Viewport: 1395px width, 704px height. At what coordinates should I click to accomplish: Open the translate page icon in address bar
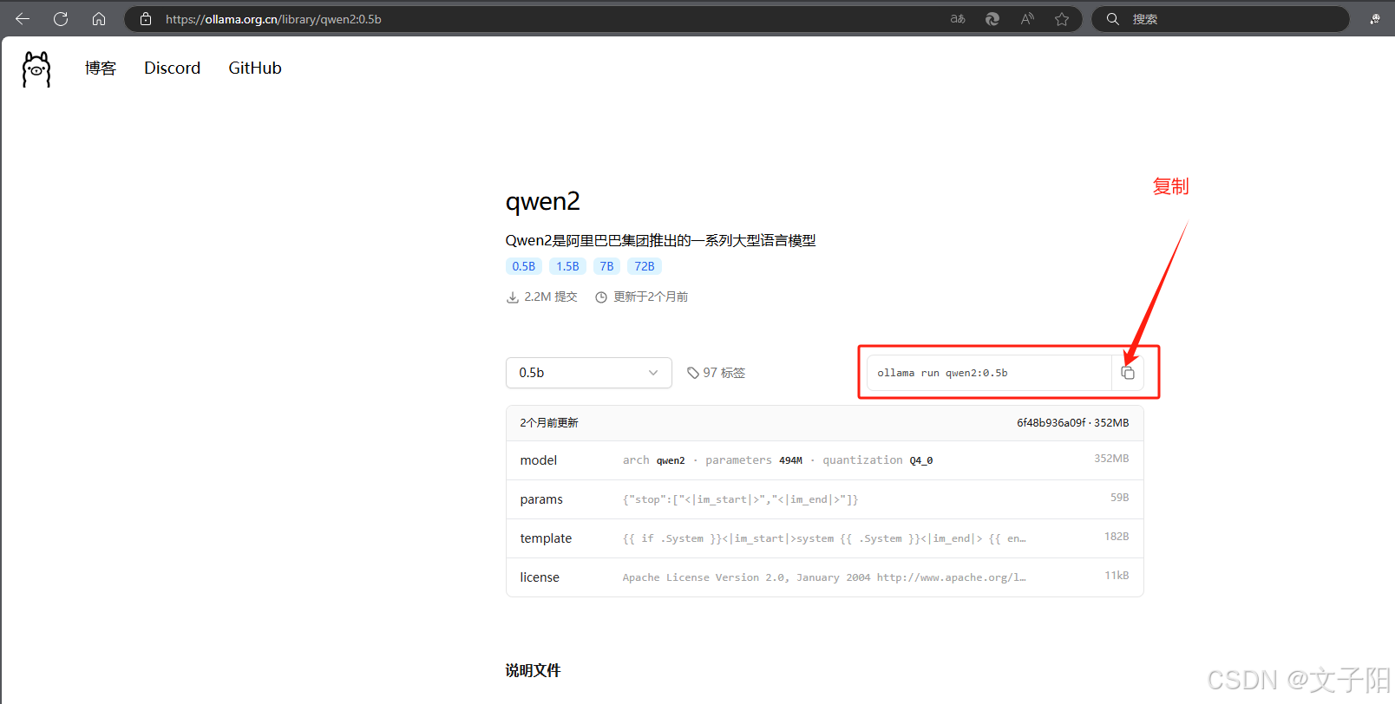tap(958, 19)
